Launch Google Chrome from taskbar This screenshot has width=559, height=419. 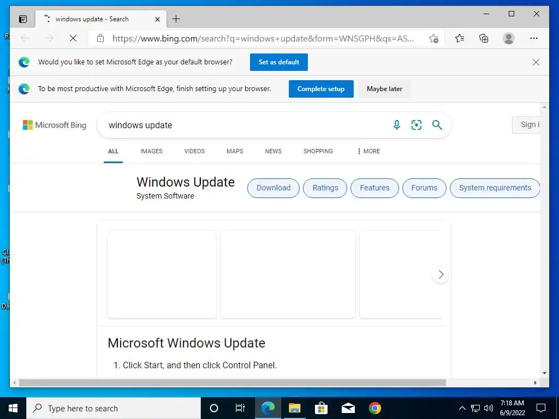[x=374, y=408]
